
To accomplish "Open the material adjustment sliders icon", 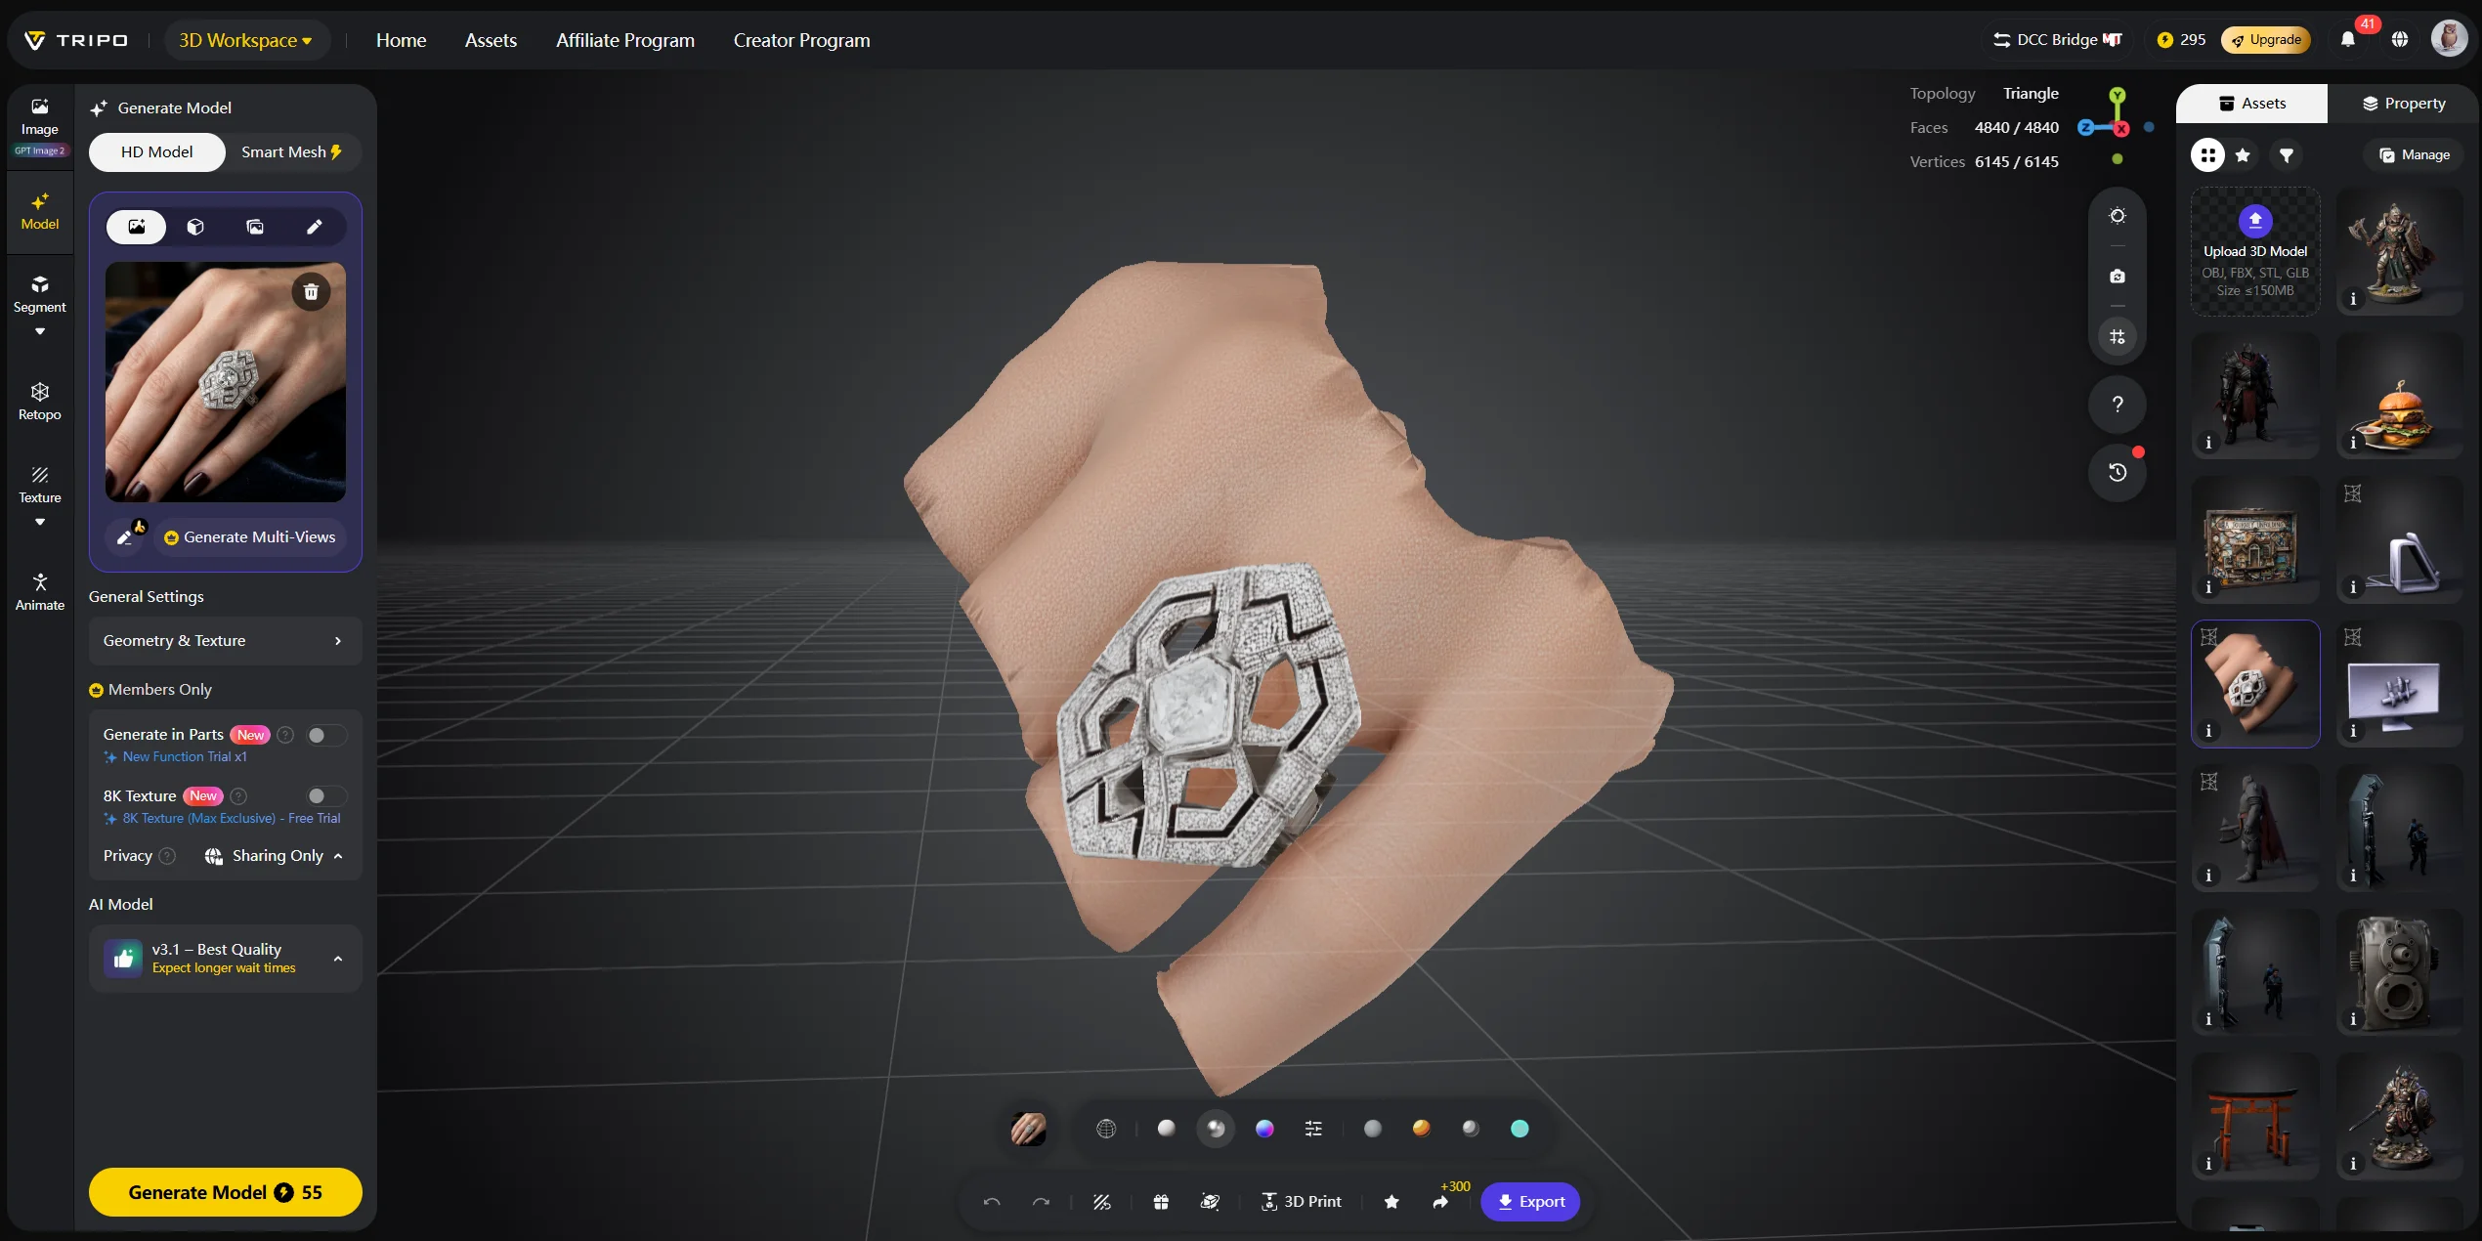I will pos(1313,1129).
